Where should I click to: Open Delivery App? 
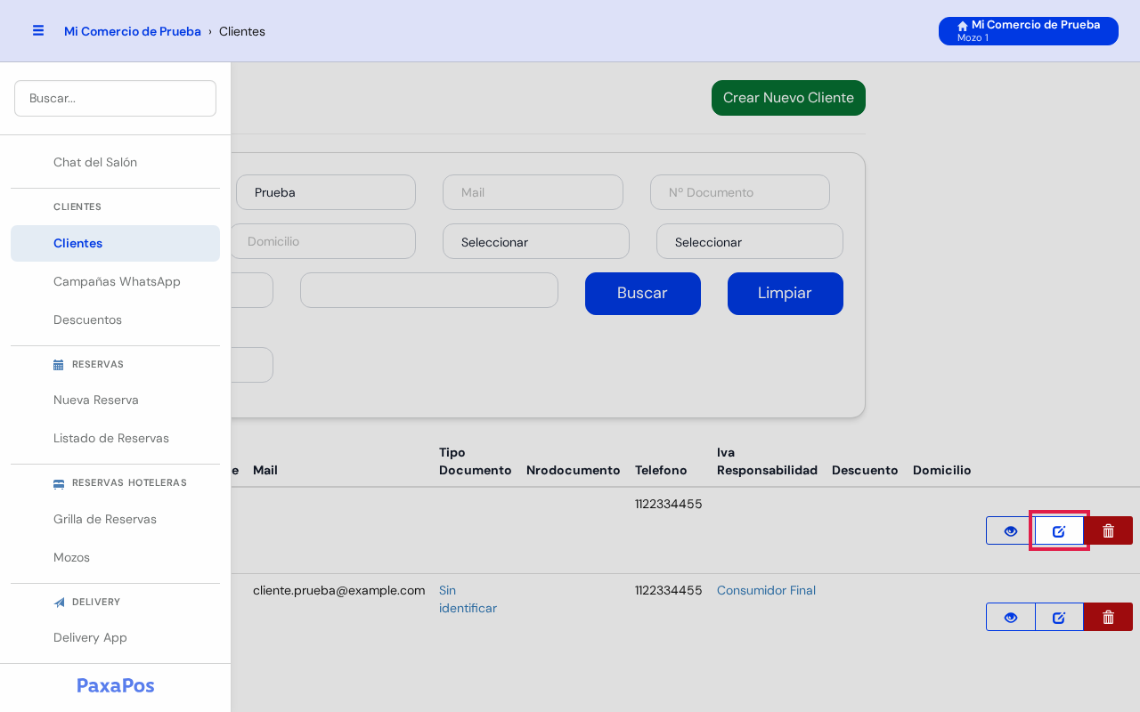tap(115, 637)
